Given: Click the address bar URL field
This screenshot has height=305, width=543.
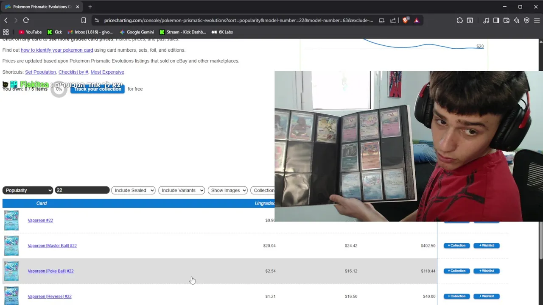Looking at the screenshot, I should coord(238,20).
